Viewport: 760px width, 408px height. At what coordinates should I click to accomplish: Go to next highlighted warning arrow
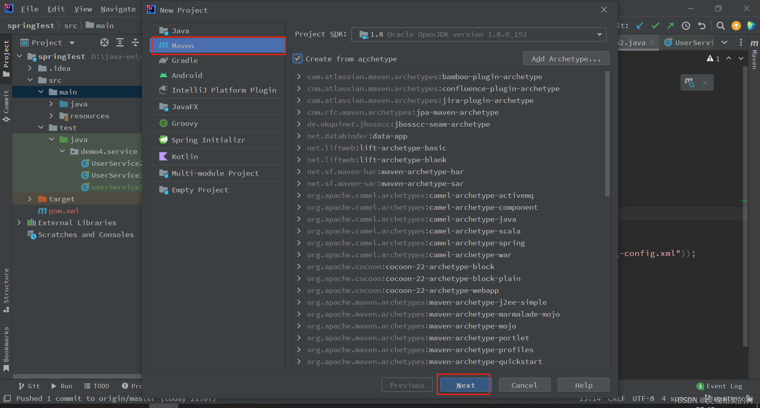741,58
